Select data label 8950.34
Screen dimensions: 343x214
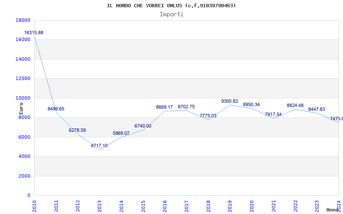pyautogui.click(x=251, y=104)
